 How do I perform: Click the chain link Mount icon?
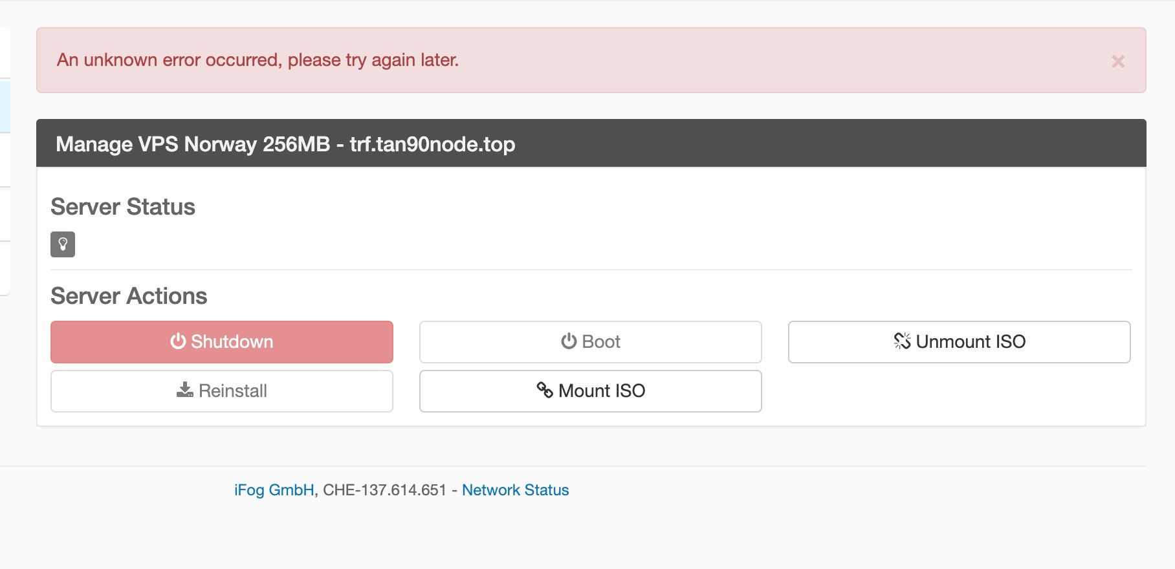coord(545,390)
